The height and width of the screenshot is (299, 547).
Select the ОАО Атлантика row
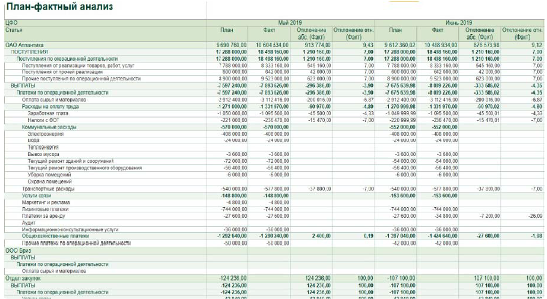click(25, 45)
